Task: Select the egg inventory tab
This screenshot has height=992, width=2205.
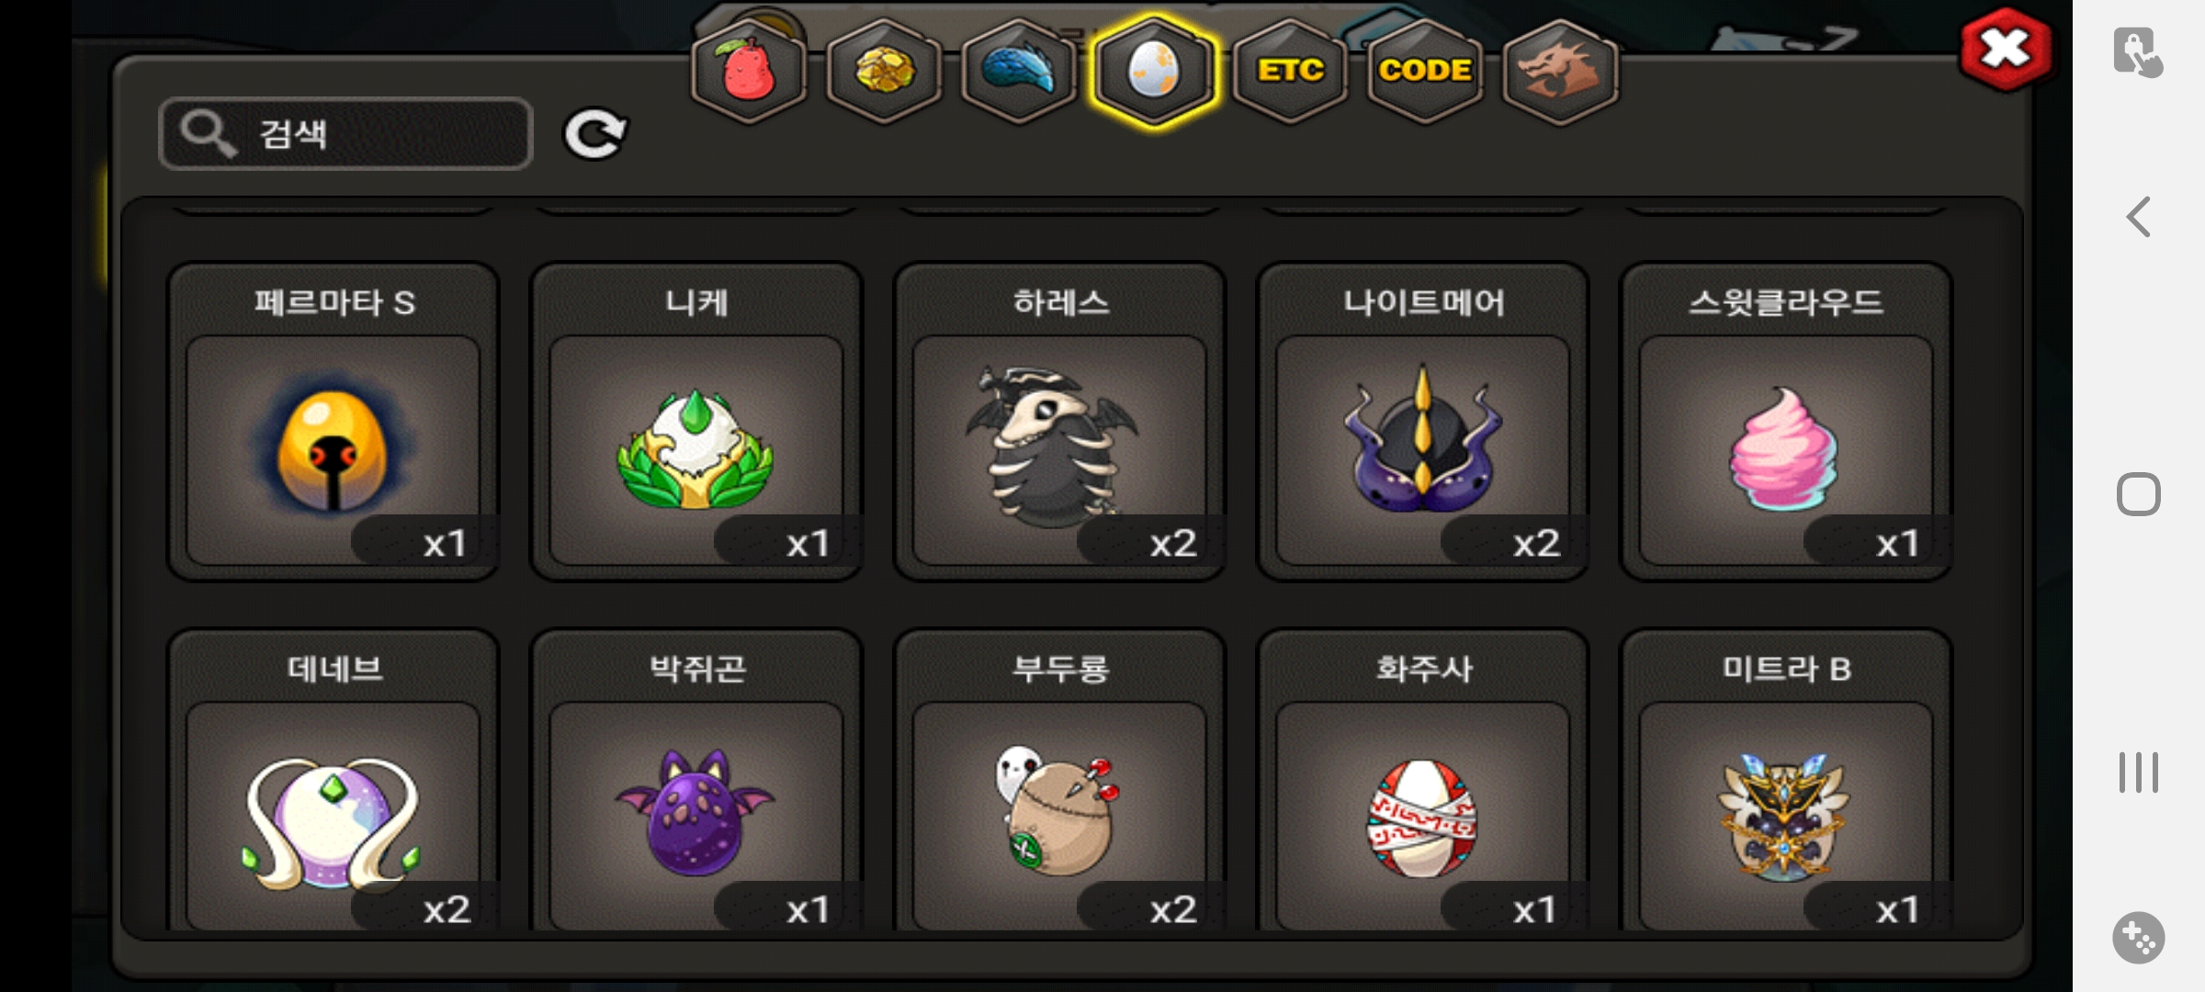Action: coord(1154,71)
